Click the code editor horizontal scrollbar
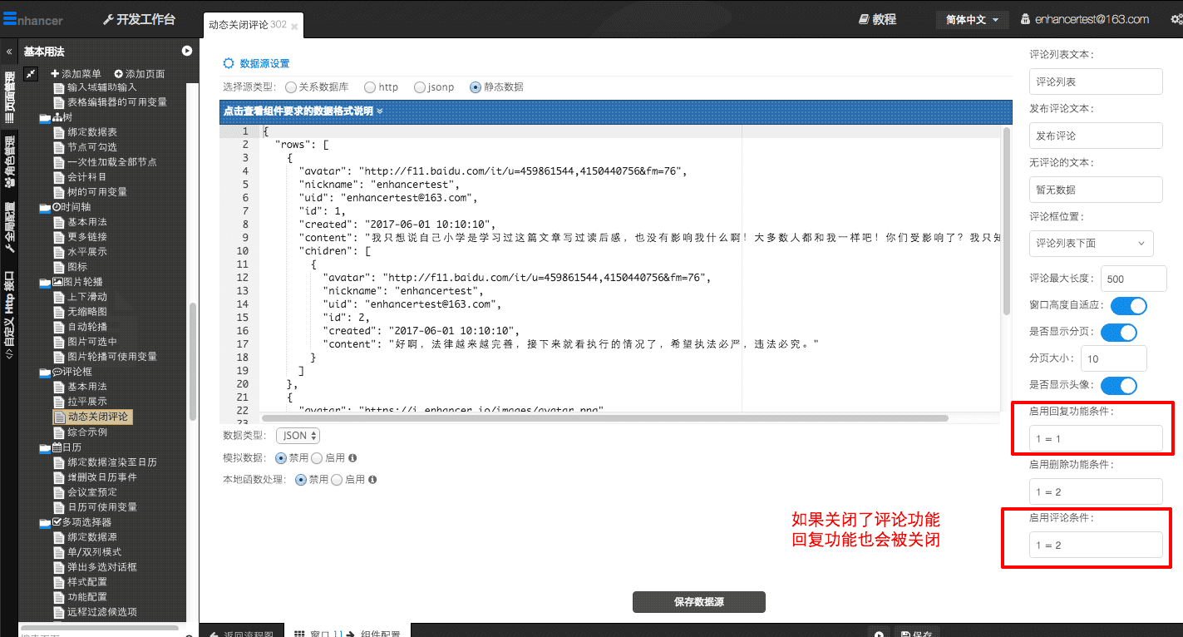Screen dimensions: 1183x637 pyautogui.click(x=605, y=418)
